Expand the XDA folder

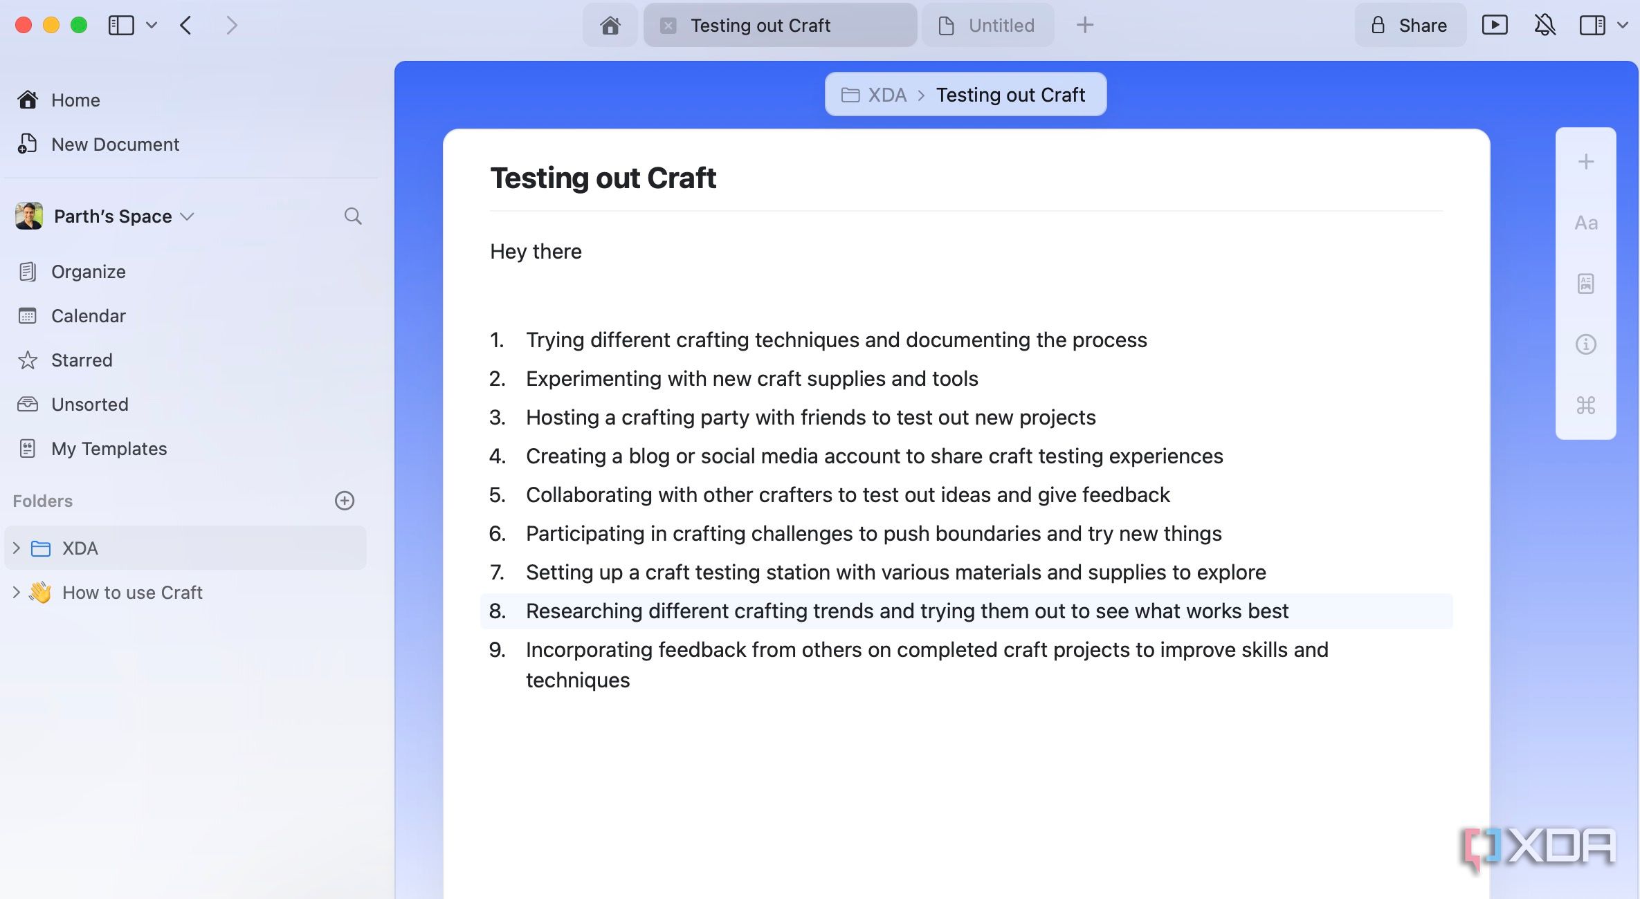[17, 548]
